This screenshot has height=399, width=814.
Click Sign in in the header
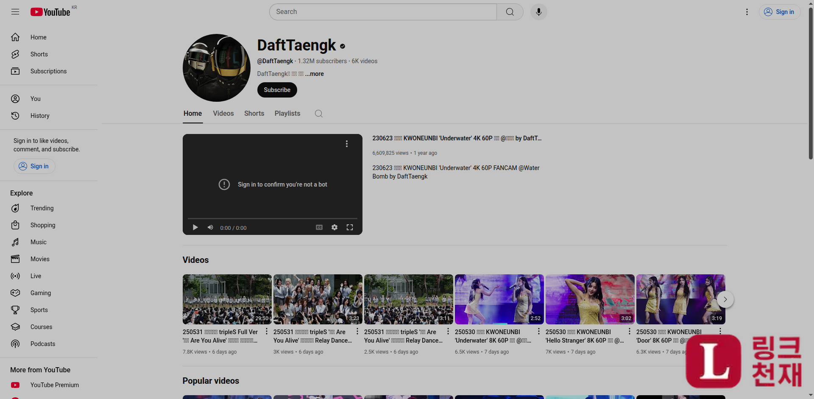coord(779,12)
